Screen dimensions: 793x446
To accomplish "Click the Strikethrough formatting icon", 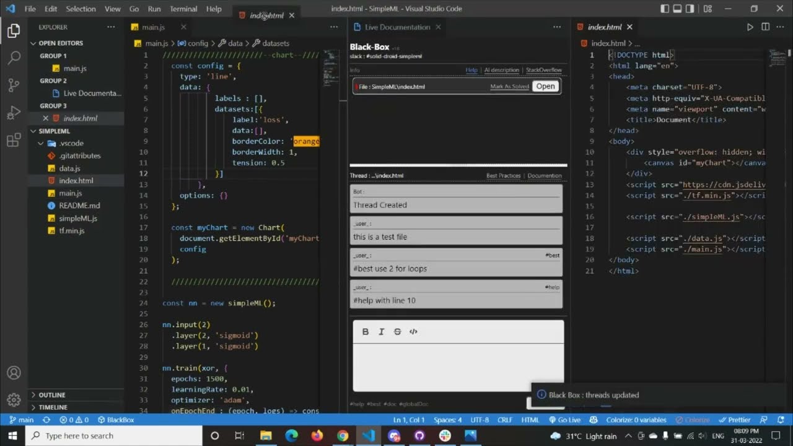I will (397, 332).
